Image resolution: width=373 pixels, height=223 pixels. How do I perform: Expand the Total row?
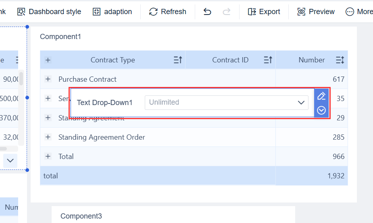click(48, 157)
